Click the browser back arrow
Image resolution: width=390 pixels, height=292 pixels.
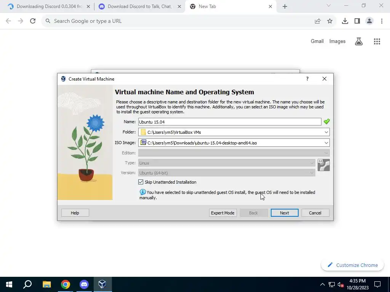point(8,21)
